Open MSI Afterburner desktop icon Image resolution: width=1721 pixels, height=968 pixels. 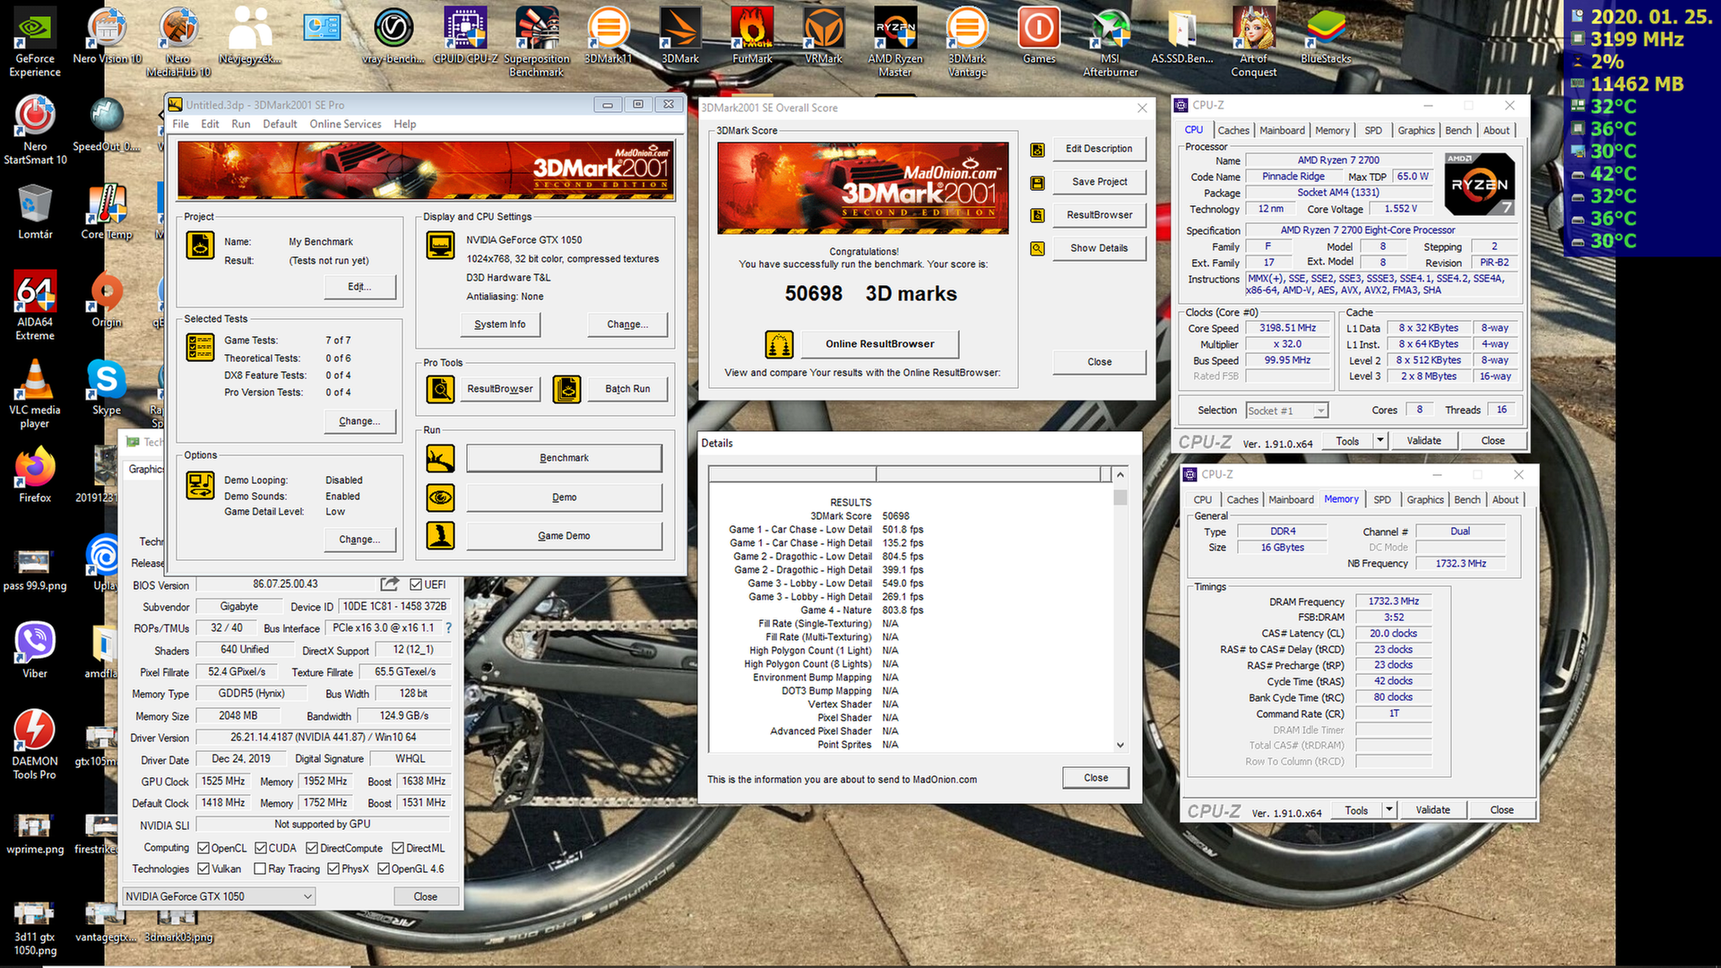(x=1111, y=40)
